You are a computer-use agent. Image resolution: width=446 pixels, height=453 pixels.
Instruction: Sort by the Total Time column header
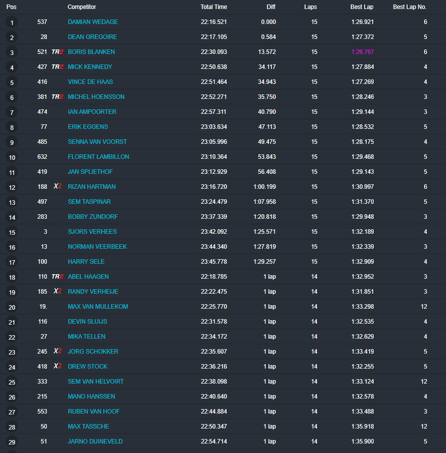coord(214,7)
